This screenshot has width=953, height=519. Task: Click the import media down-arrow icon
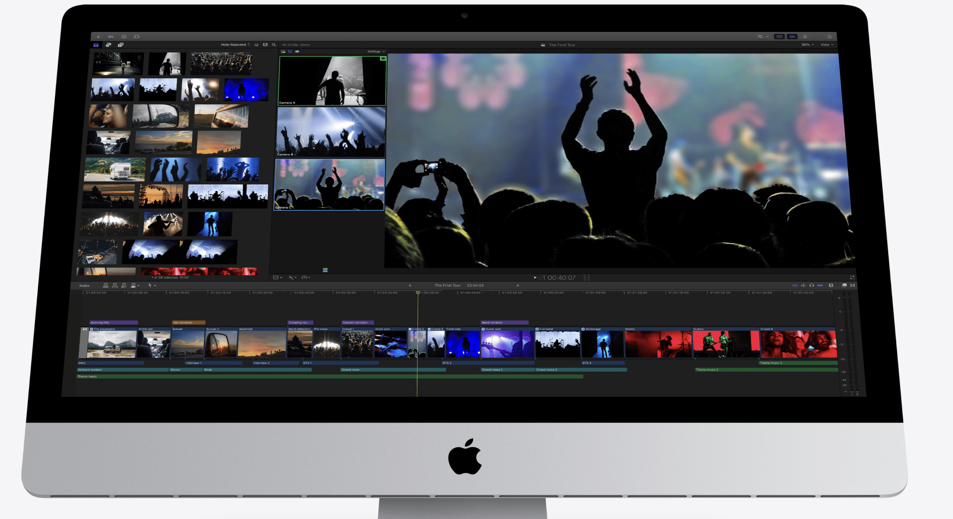coord(98,37)
